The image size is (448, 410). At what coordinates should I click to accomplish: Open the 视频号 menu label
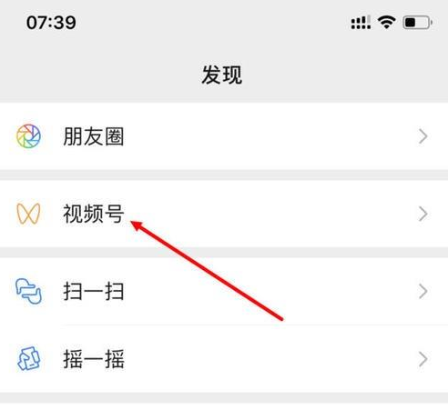click(x=94, y=214)
